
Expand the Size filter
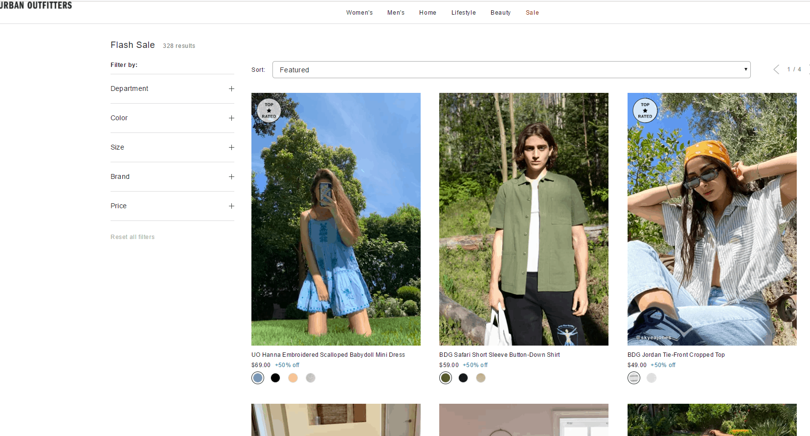pyautogui.click(x=172, y=147)
